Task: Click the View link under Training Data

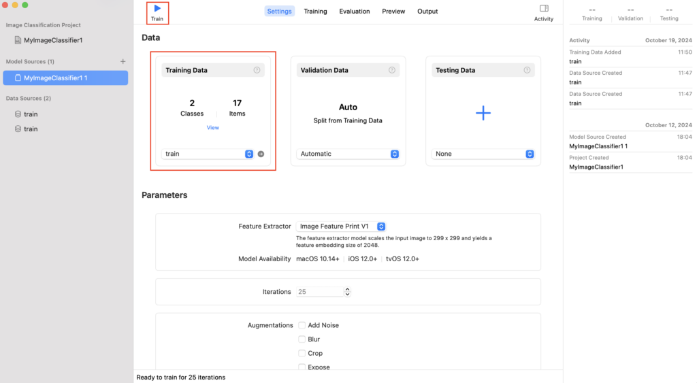Action: [213, 127]
